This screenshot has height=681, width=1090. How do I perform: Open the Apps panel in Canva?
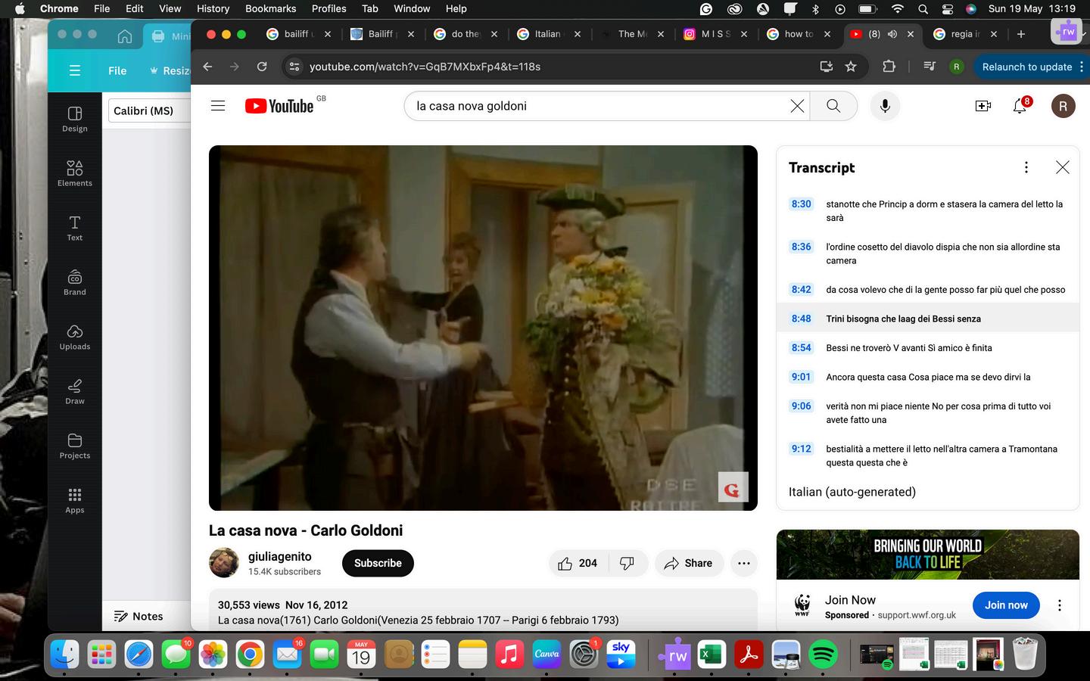point(75,501)
